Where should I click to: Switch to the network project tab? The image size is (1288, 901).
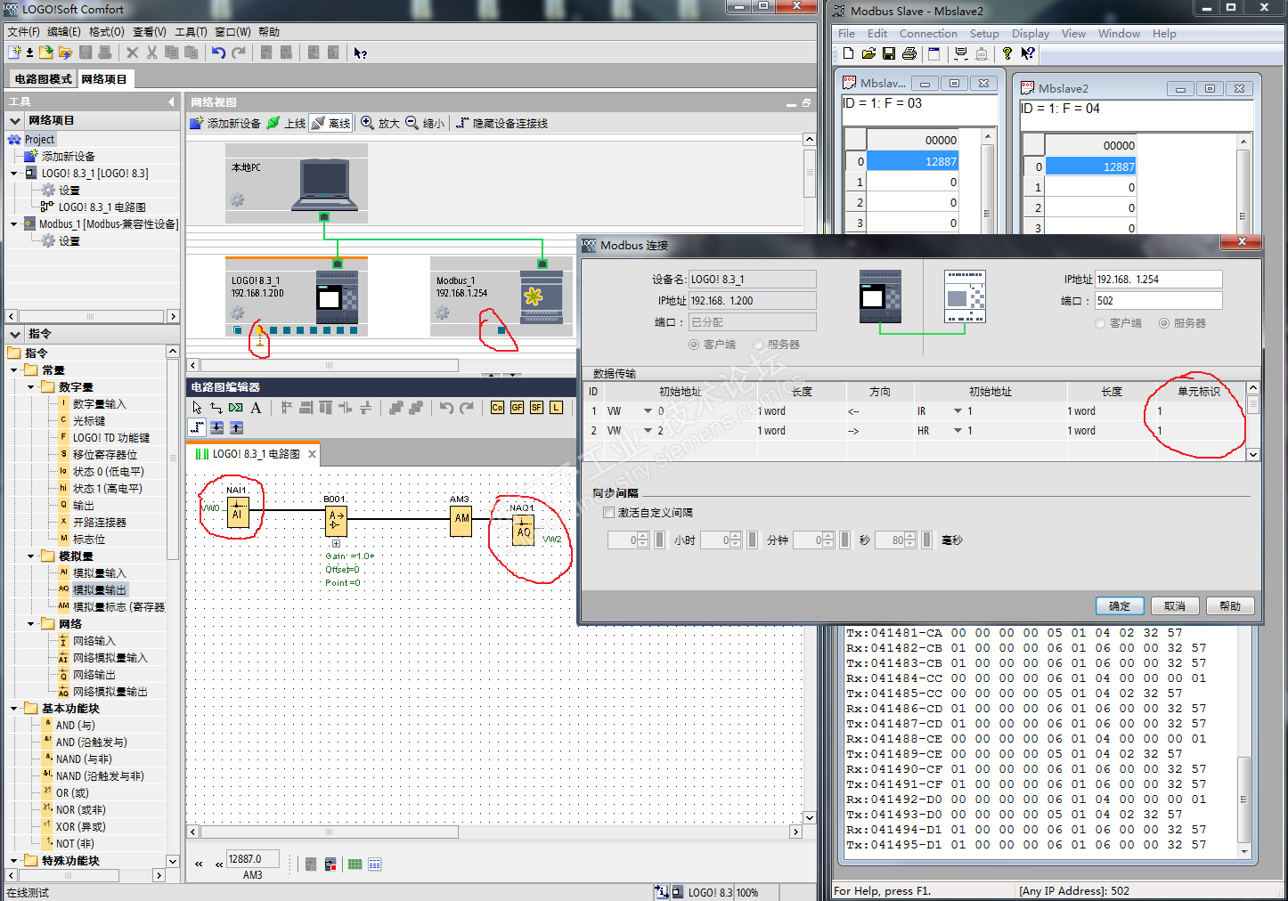click(x=104, y=79)
